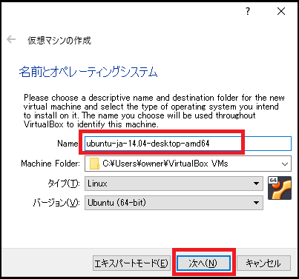Expand the Machine Folder chevron arrow
The image size is (299, 279).
[x=285, y=164]
